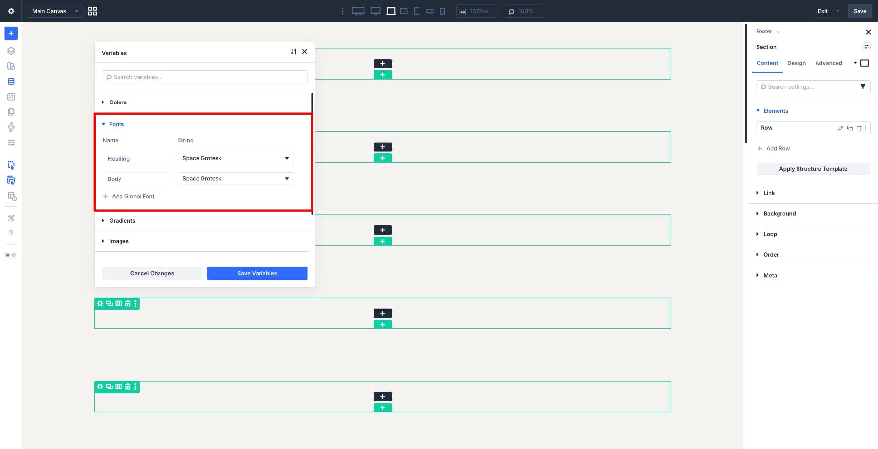The height and width of the screenshot is (449, 878).
Task: Delete the Row element with trash icon
Action: coord(859,128)
